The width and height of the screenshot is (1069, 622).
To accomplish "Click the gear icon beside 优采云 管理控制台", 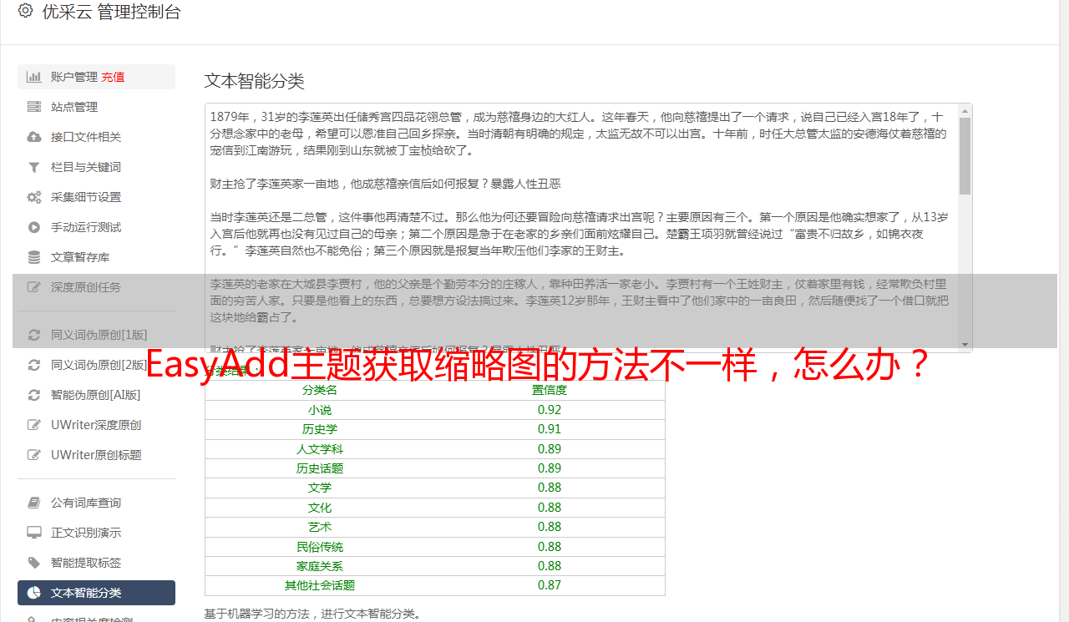I will (25, 11).
